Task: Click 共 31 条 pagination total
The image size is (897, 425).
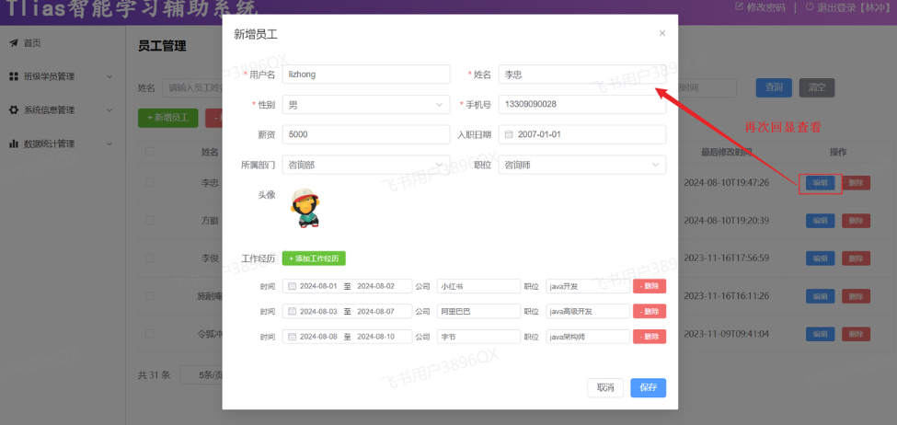Action: tap(155, 375)
